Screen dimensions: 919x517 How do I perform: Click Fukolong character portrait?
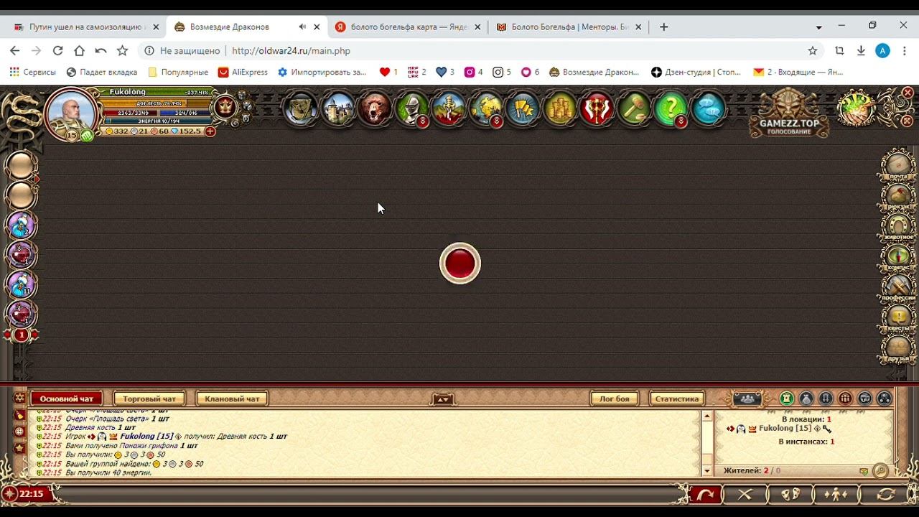[72, 113]
